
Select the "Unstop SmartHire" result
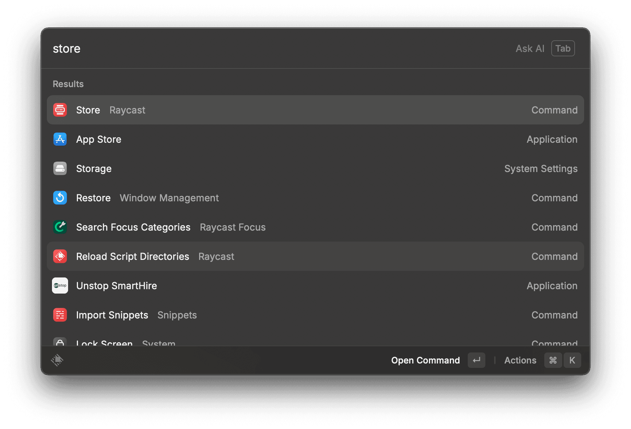[315, 286]
